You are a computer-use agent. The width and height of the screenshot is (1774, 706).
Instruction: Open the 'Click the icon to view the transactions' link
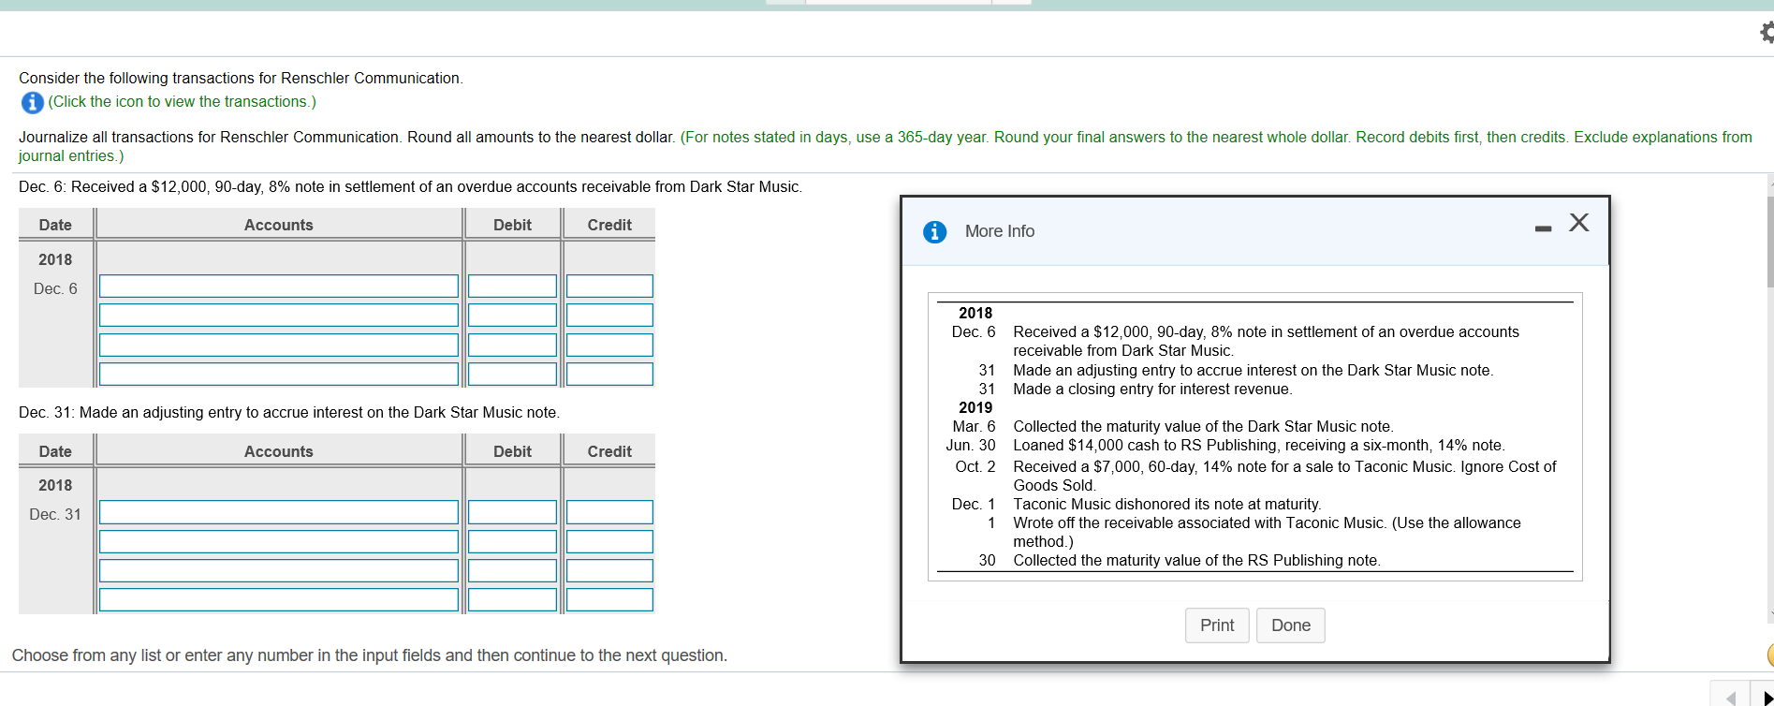point(183,101)
